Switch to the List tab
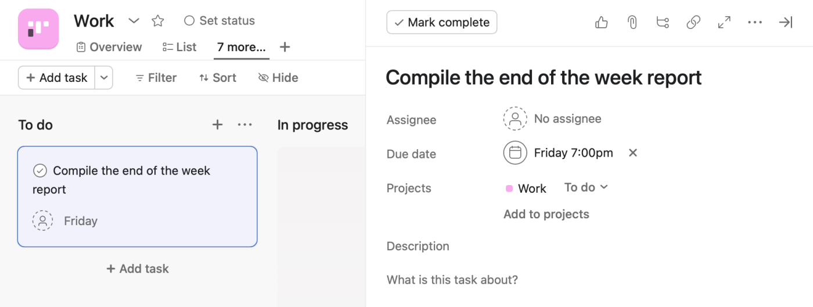This screenshot has height=307, width=813. tap(179, 47)
